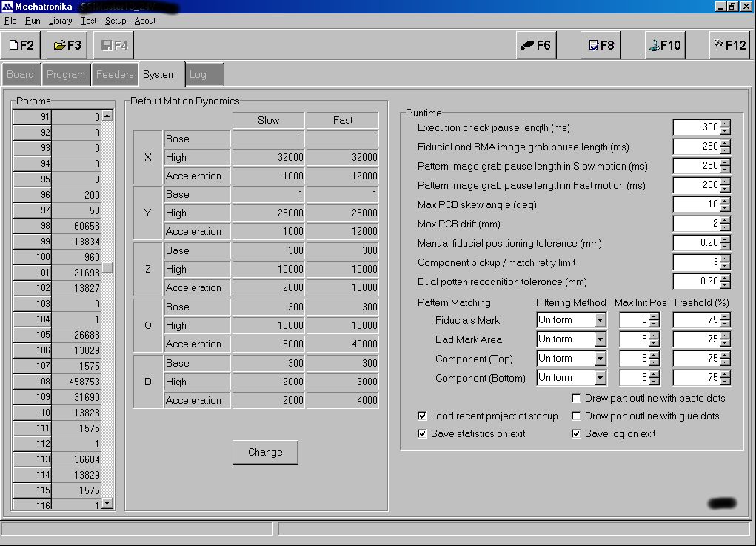The height and width of the screenshot is (546, 756).
Task: Click the Change button
Action: 265,452
